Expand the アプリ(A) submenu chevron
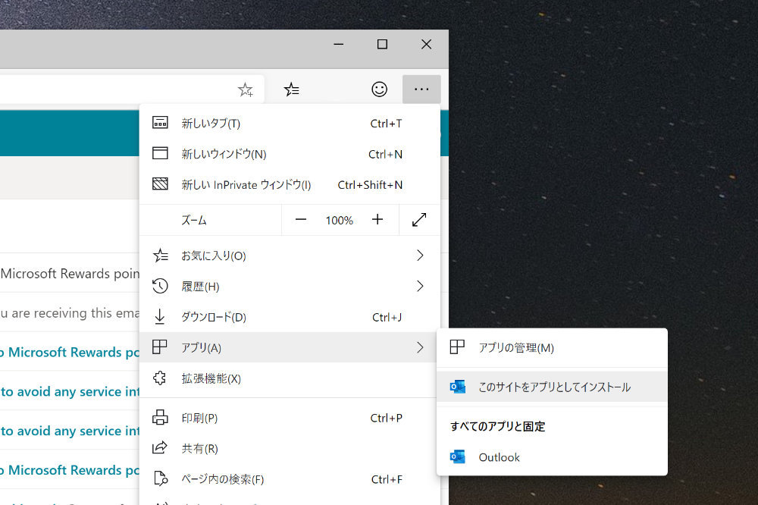 [x=420, y=347]
